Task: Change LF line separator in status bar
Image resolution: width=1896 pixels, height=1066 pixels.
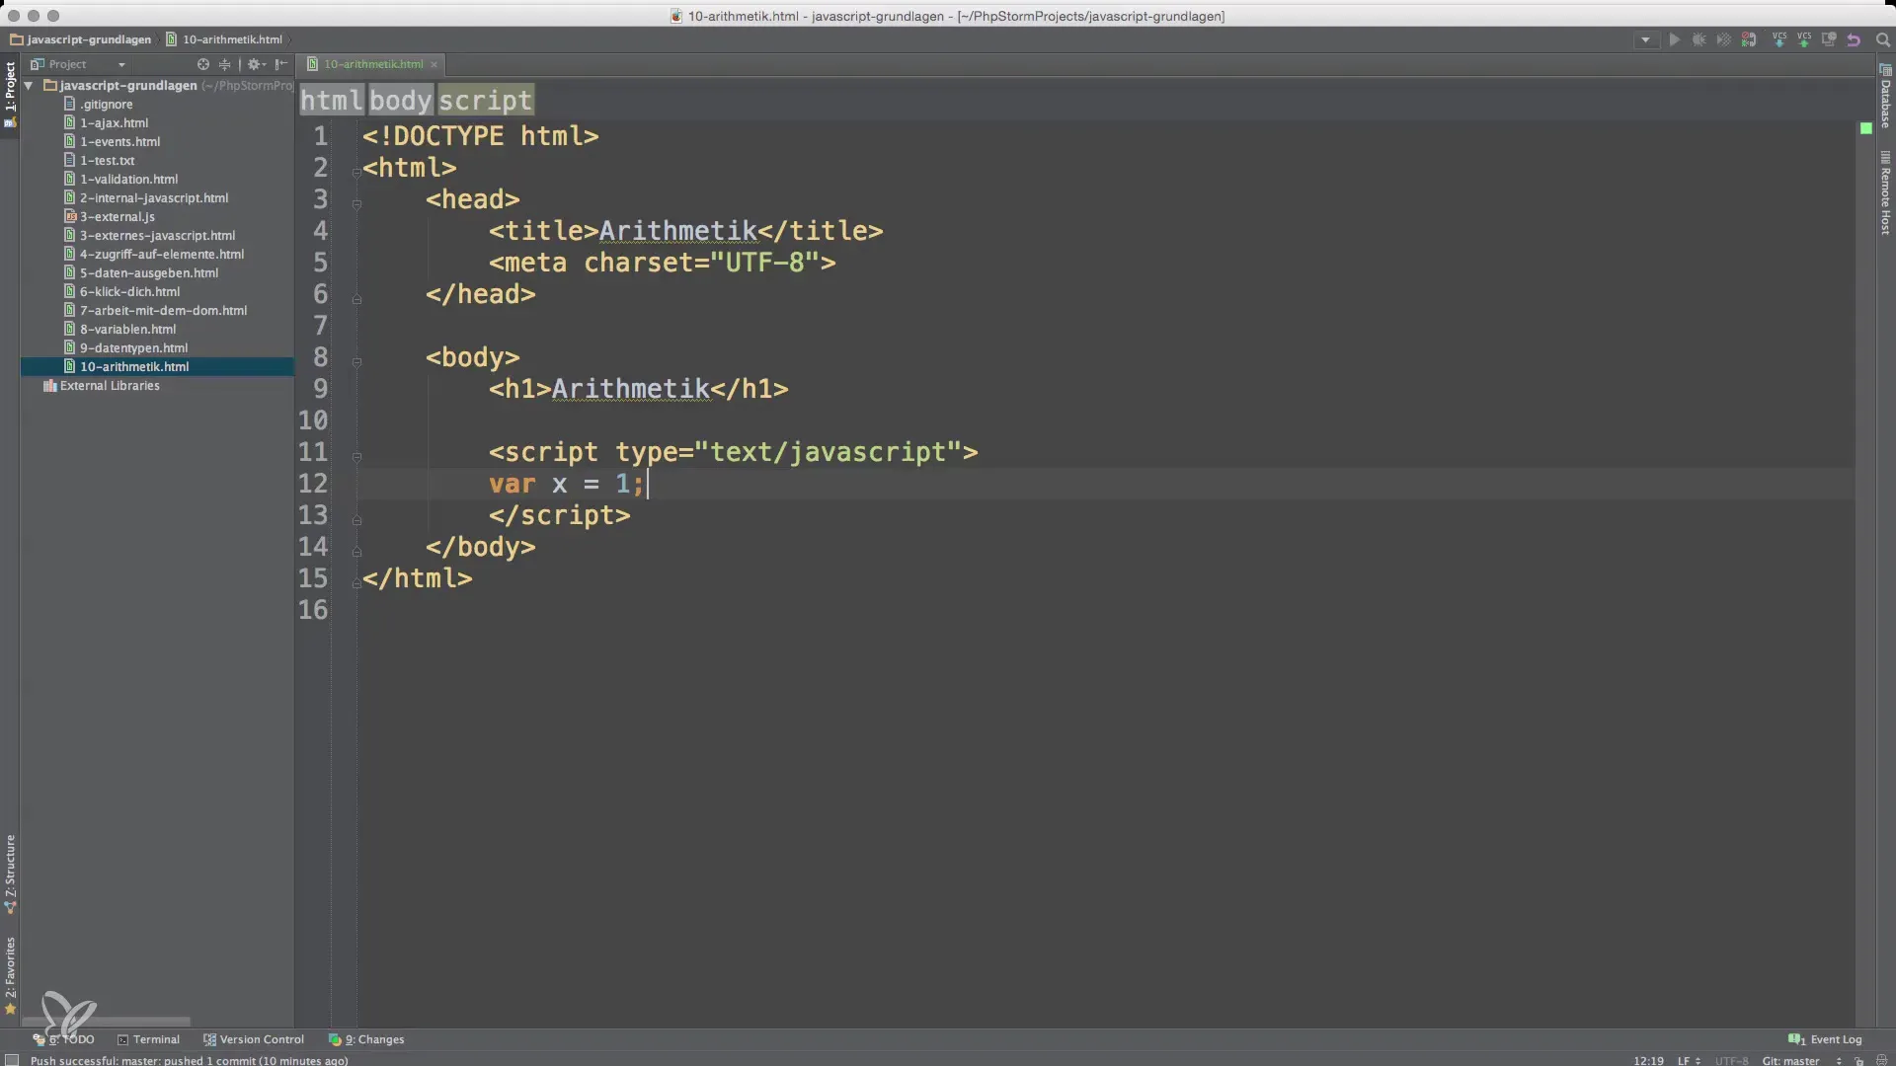Action: pyautogui.click(x=1688, y=1060)
